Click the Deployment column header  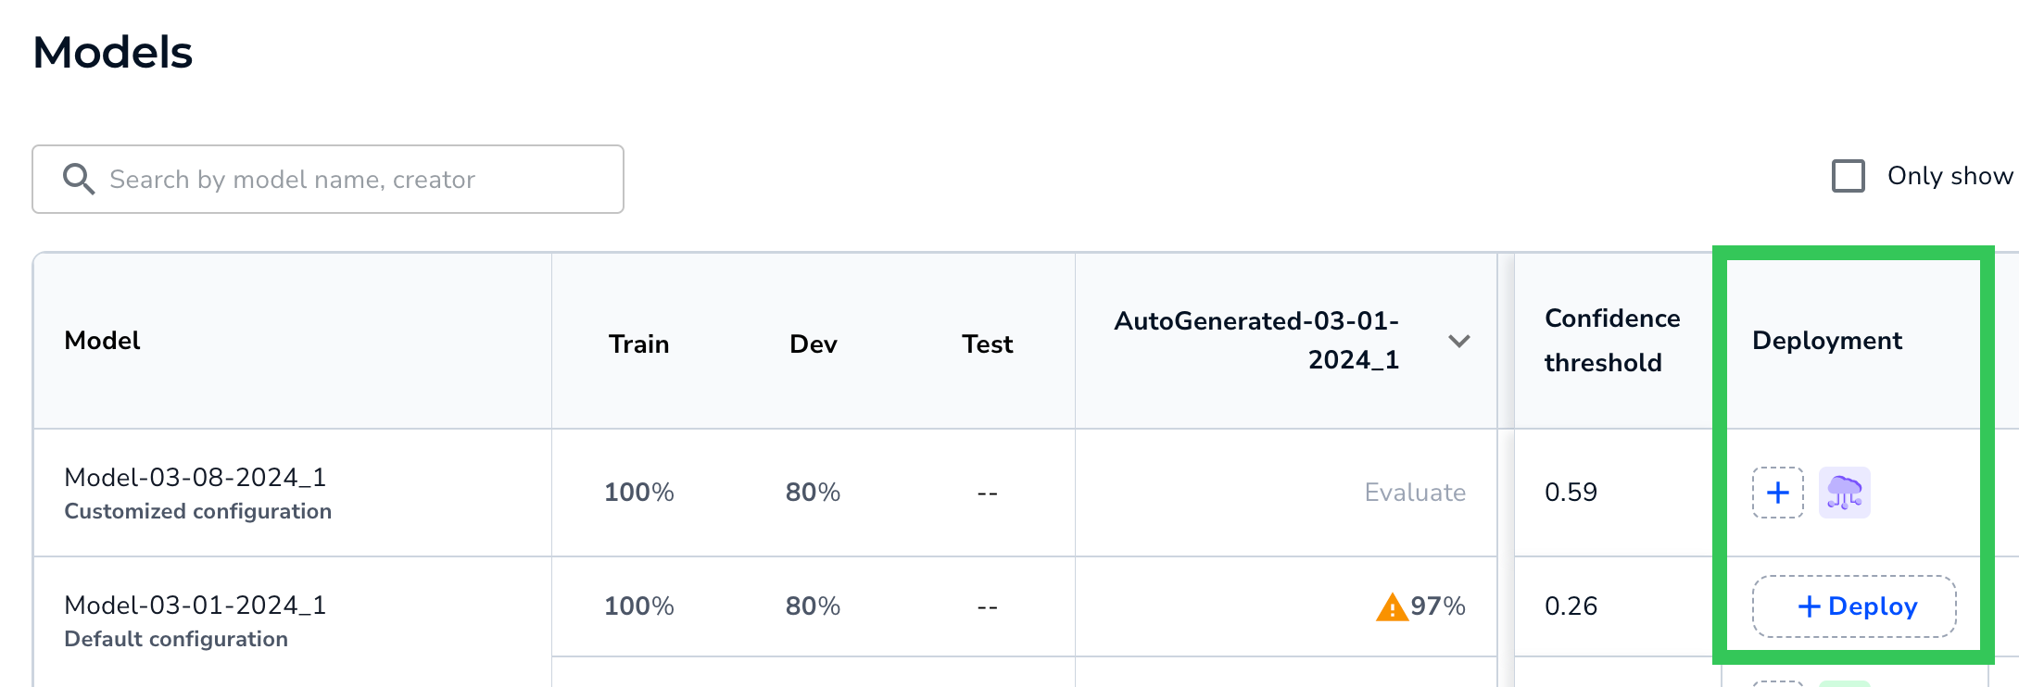1826,341
